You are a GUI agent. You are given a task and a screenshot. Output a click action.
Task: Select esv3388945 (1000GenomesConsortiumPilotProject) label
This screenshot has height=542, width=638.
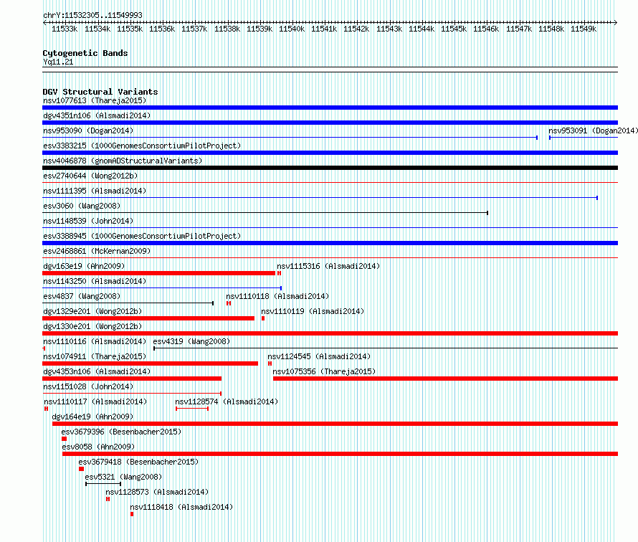tap(142, 236)
